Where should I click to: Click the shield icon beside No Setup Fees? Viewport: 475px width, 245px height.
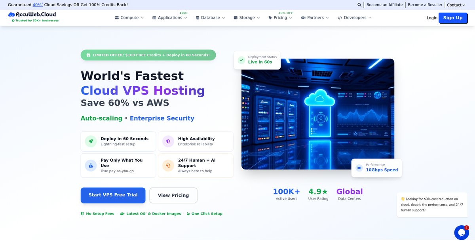tap(82, 213)
